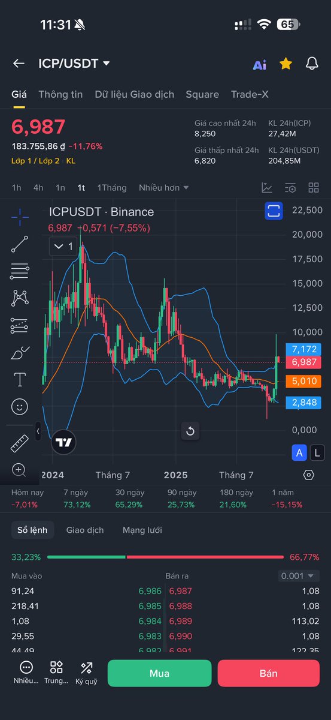The image size is (331, 720).
Task: Tap the Mua buy button
Action: pyautogui.click(x=159, y=673)
